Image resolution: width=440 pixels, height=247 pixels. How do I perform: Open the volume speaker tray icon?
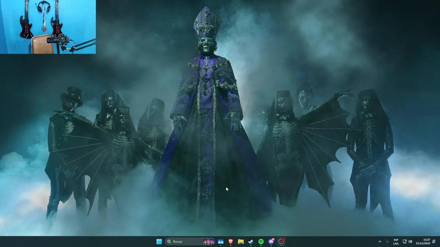[410, 242]
